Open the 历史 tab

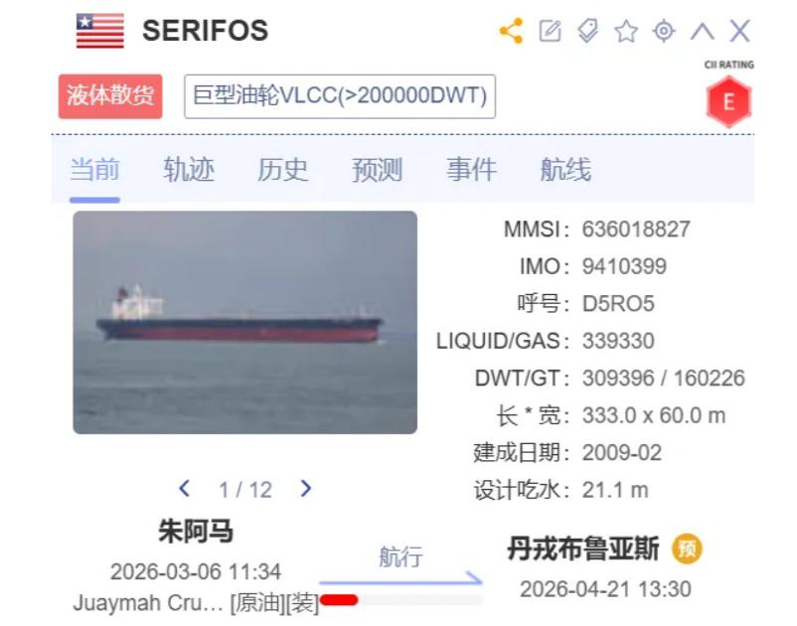(282, 169)
